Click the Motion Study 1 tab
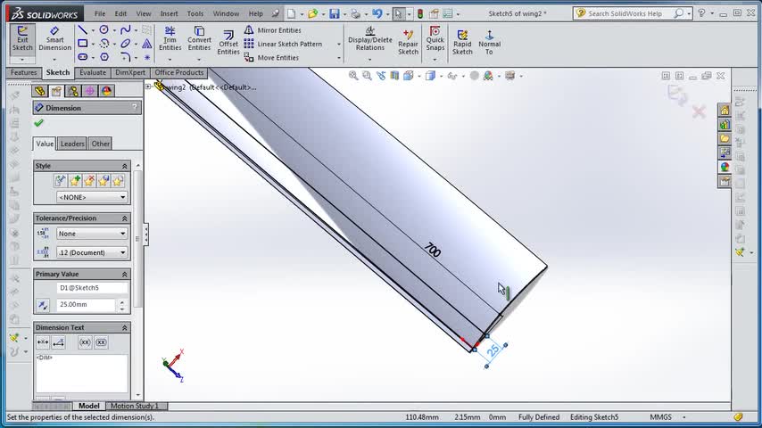Viewport: 762px width, 428px height. click(x=134, y=406)
